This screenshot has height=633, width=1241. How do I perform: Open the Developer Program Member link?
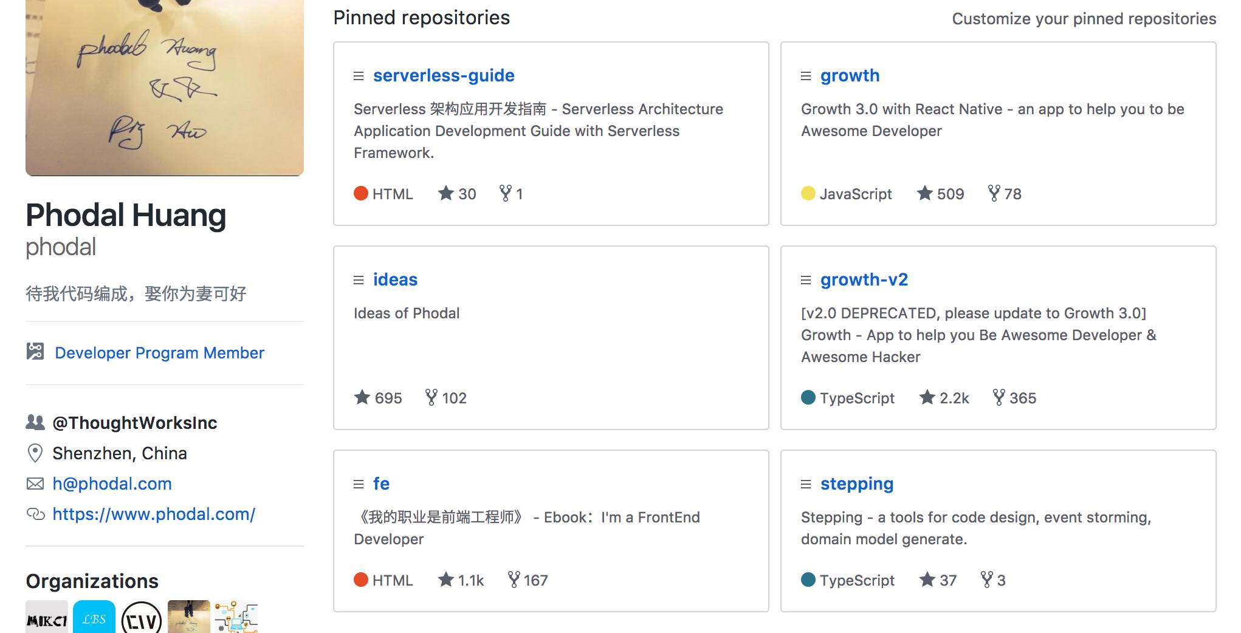coord(159,353)
